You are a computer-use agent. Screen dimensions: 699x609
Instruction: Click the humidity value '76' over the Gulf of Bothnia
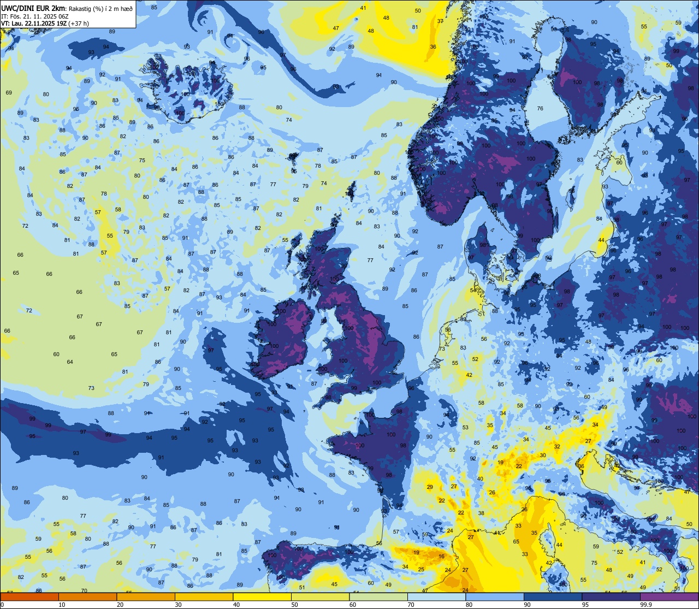540,109
